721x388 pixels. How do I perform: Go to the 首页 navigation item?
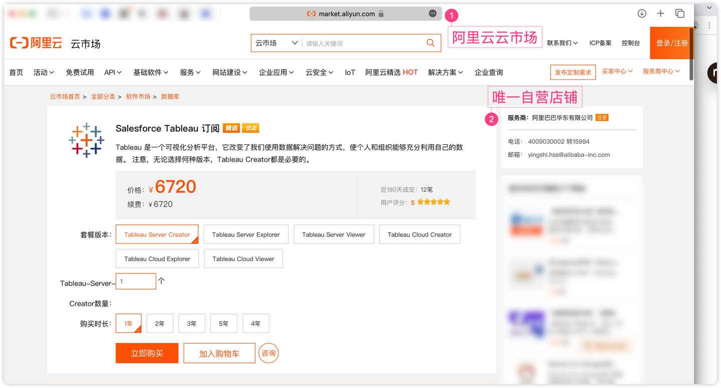click(x=16, y=72)
